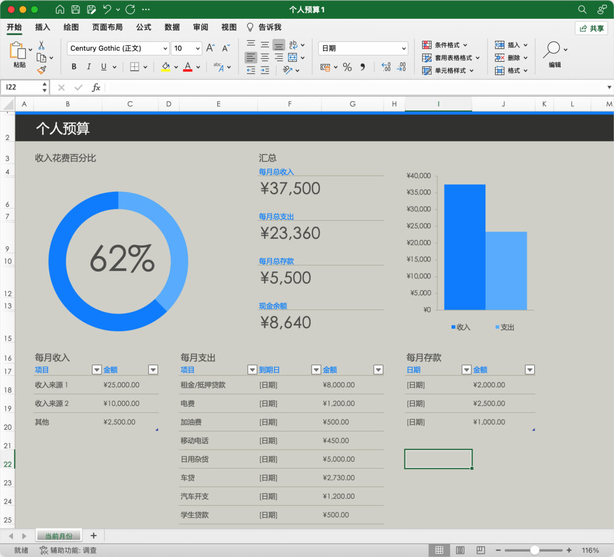Open the 数据 ribbon tab

click(x=172, y=27)
